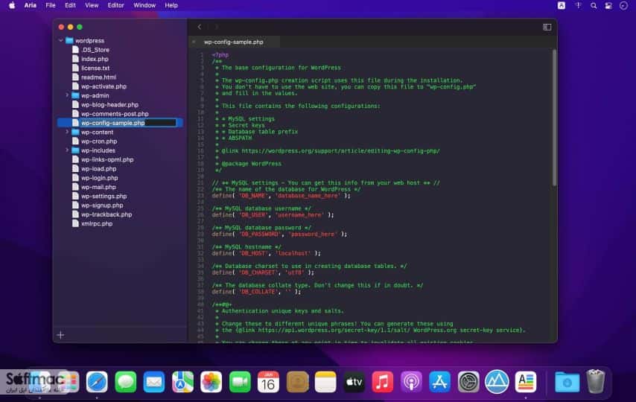
Task: Click the back navigation arrow
Action: click(x=200, y=27)
